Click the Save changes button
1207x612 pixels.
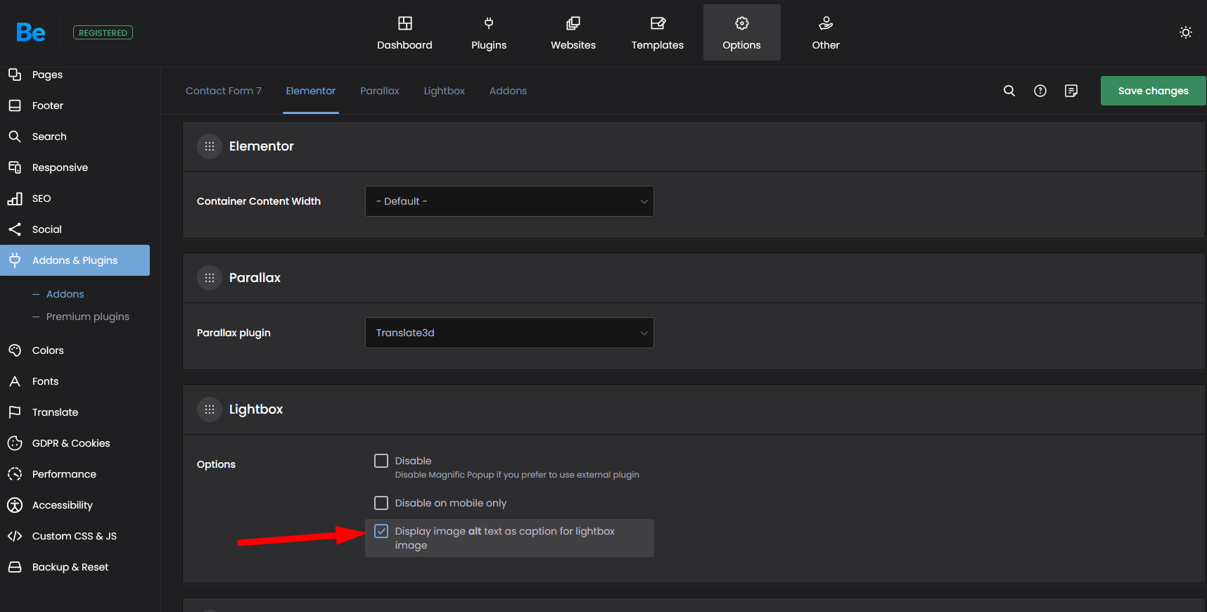click(x=1154, y=91)
